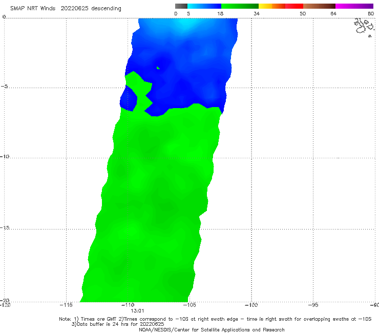The height and width of the screenshot is (333, 379).
Task: Click the colorbar label '64'
Action: pyautogui.click(x=333, y=13)
